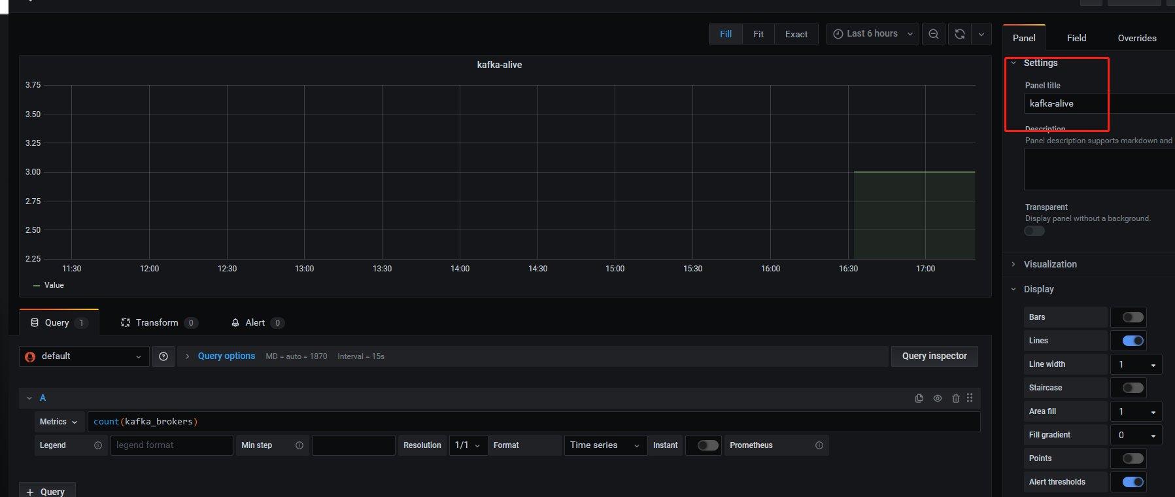Click the Min step input field
This screenshot has width=1175, height=497.
354,445
